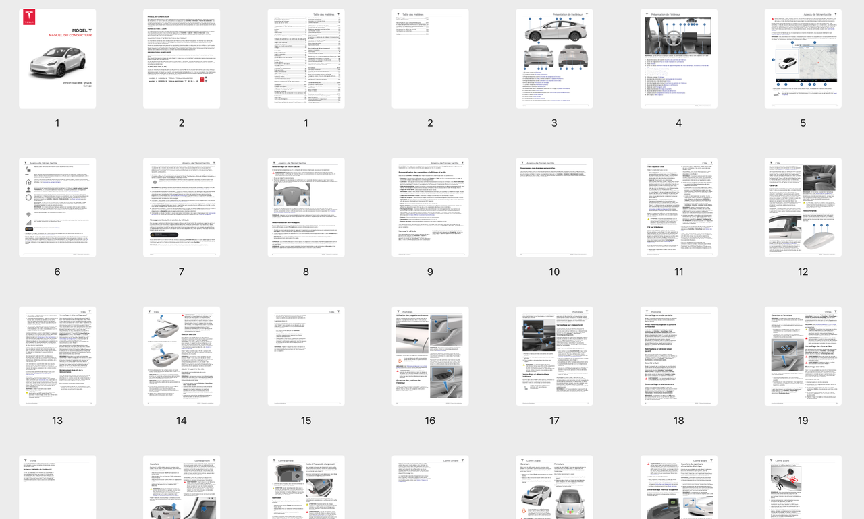Screen dimensions: 864x519
Task: Click page number 2 under short contents page
Action: [430, 123]
